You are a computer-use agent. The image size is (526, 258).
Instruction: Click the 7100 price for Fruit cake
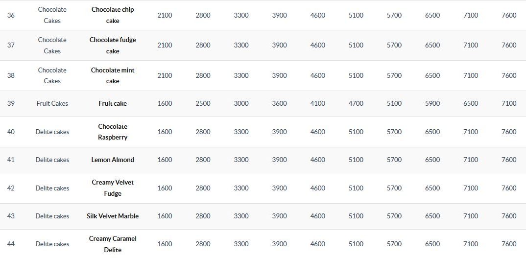click(509, 103)
